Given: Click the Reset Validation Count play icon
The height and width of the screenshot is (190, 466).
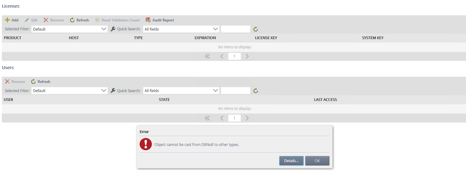Looking at the screenshot, I should tap(97, 20).
